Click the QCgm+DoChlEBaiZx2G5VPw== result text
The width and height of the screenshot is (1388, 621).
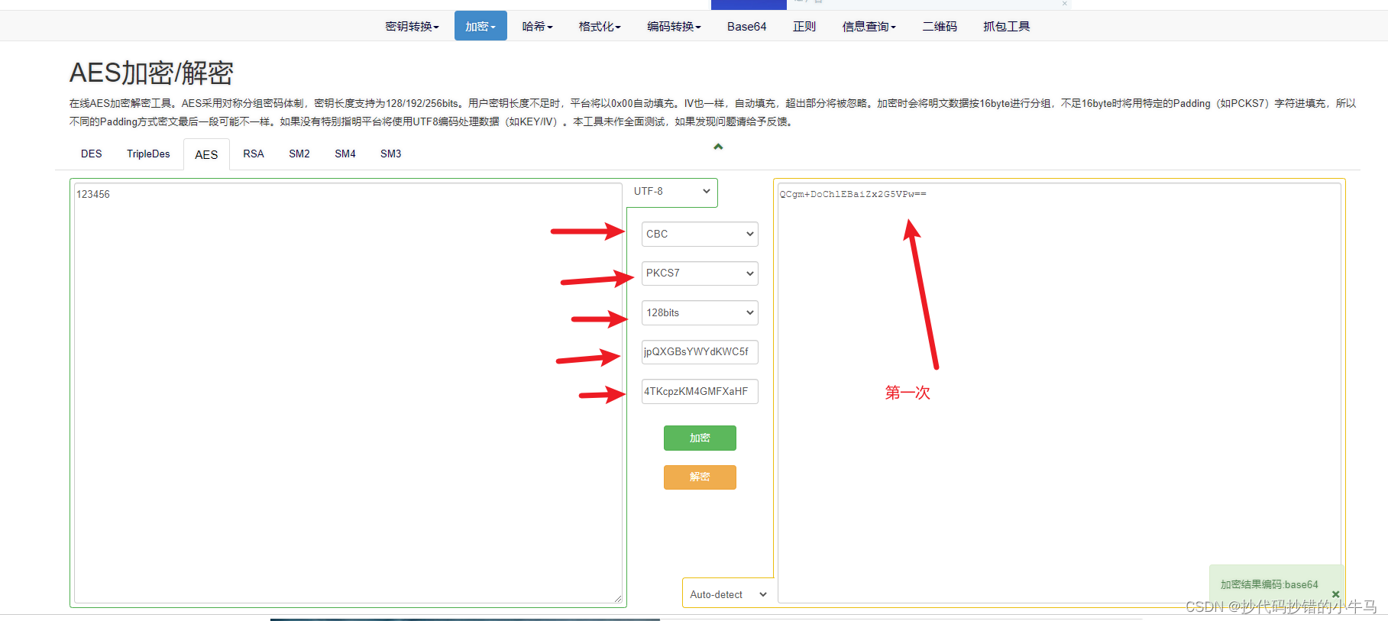[x=853, y=194]
